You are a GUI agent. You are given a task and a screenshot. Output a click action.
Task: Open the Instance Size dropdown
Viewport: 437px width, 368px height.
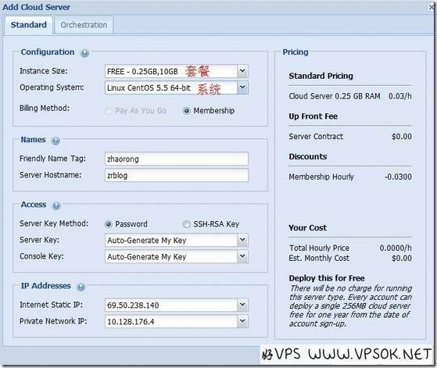pos(242,71)
